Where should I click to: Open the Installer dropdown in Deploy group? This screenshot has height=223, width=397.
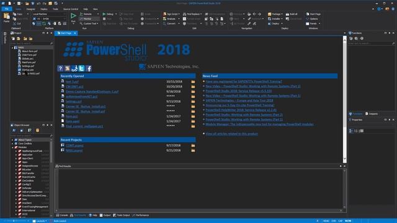coord(275,19)
